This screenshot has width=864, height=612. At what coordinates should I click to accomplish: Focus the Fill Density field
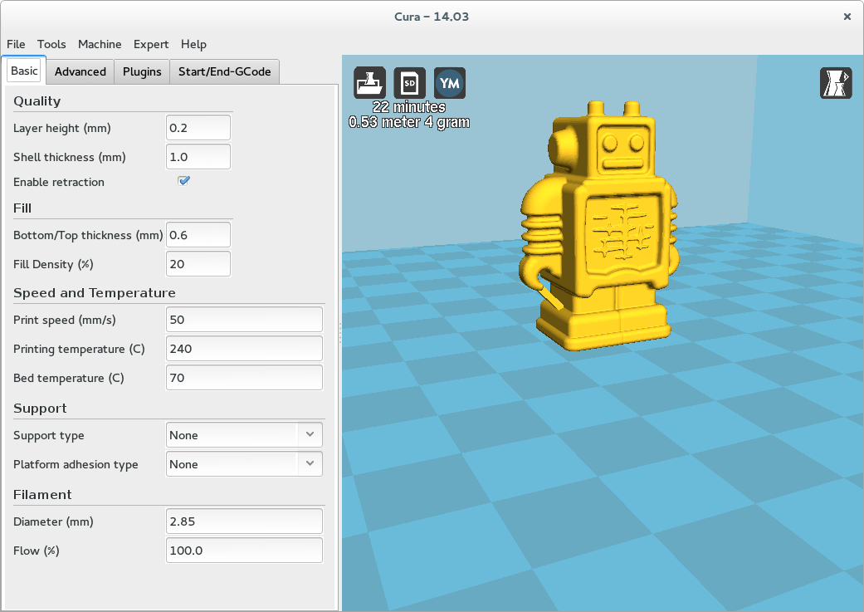[198, 264]
